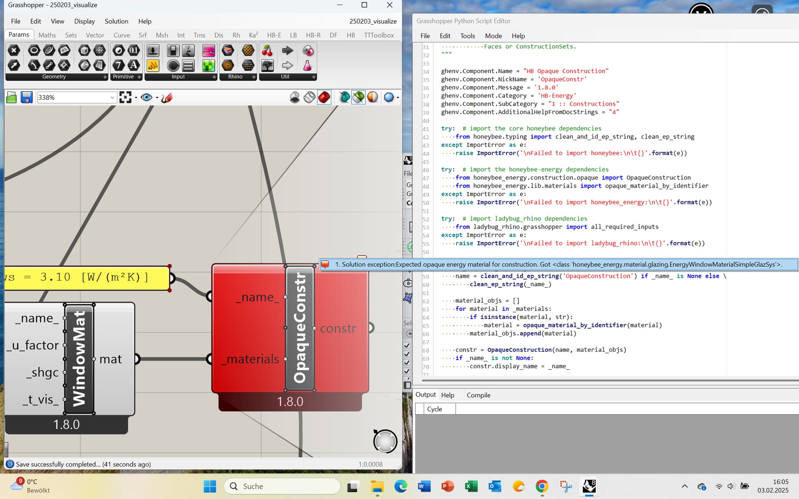Image resolution: width=799 pixels, height=499 pixels.
Task: Expand the Geometry panel via its bottom arrow
Action: (105, 77)
